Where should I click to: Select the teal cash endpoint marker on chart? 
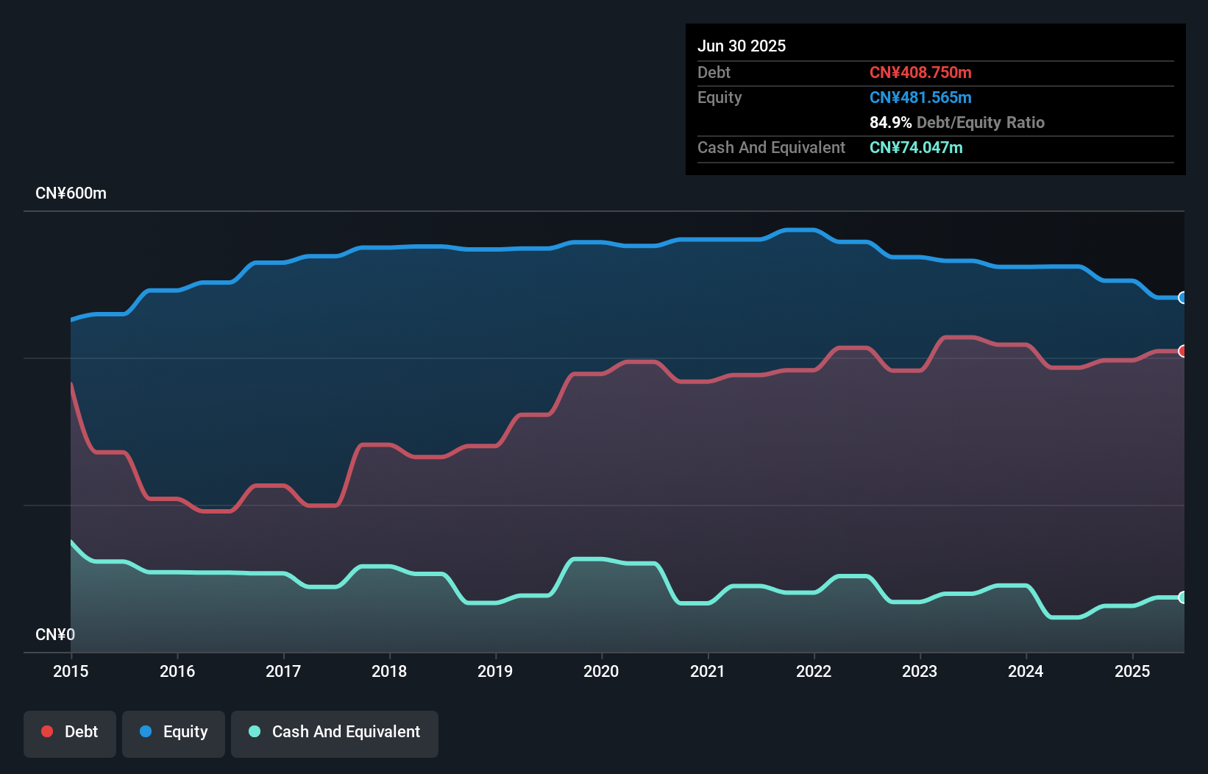click(x=1182, y=597)
